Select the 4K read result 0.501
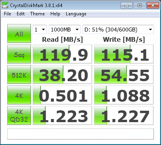161x145 pixels. coord(62,95)
